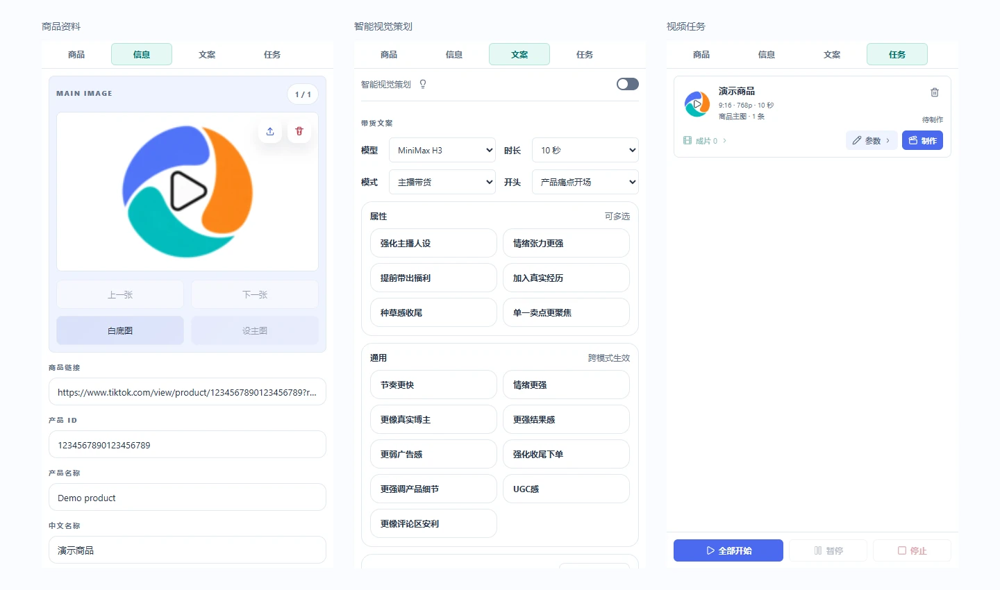This screenshot has width=1000, height=590.
Task: Click the 白底图 button
Action: 120,330
